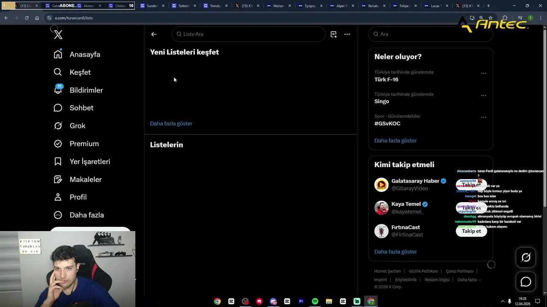Viewport: 547px width, 307px height.
Task: Go back with the lists header arrow
Action: 154,34
